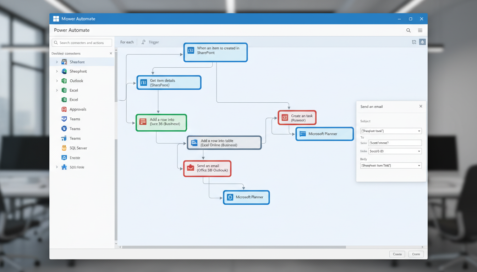Click the Trigger toggle in the canvas toolbar
477x272 pixels.
[150, 42]
